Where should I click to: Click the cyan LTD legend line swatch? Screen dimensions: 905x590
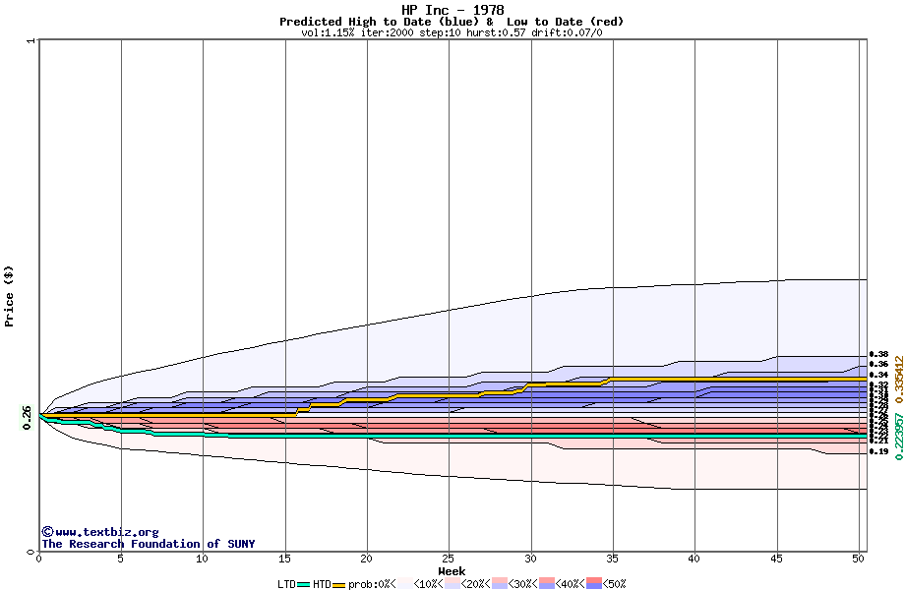click(304, 585)
